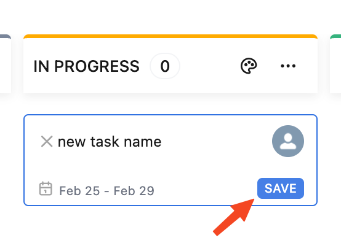Assign a user via the avatar icon

(288, 141)
